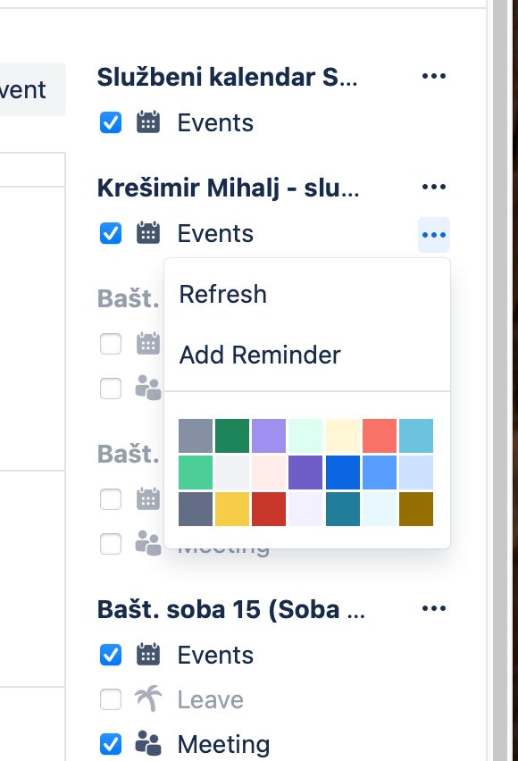The height and width of the screenshot is (761, 518).
Task: Click the greyed calendar icon beside the unchecked Events row
Action: point(148,344)
